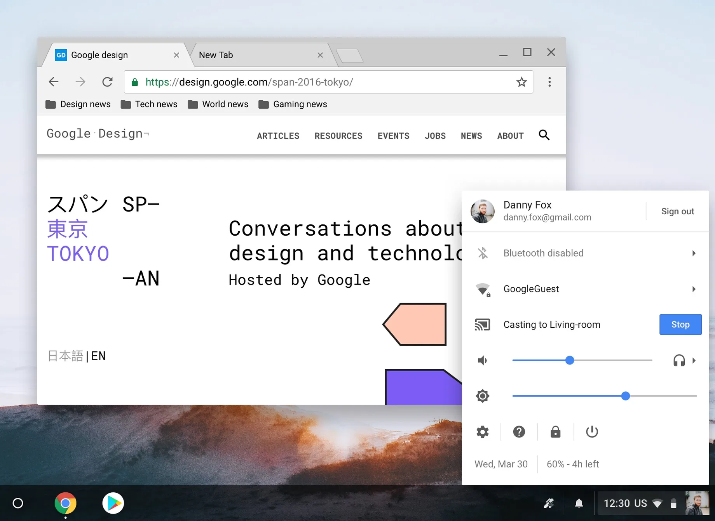Viewport: 715px width, 521px height.
Task: Switch the page language to 日本語
Action: [65, 356]
